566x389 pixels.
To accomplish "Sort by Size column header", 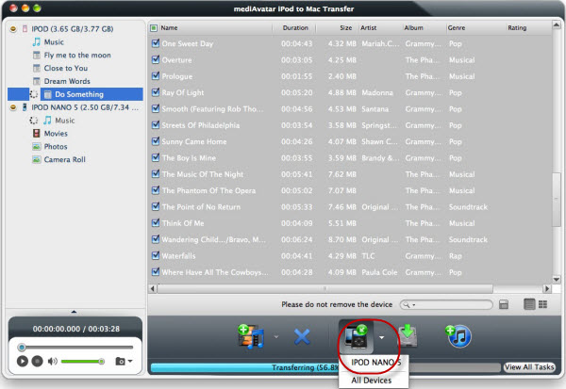I will tap(346, 27).
